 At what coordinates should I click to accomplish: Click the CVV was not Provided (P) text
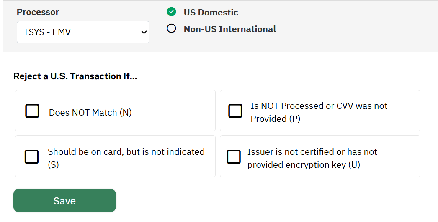[319, 112]
